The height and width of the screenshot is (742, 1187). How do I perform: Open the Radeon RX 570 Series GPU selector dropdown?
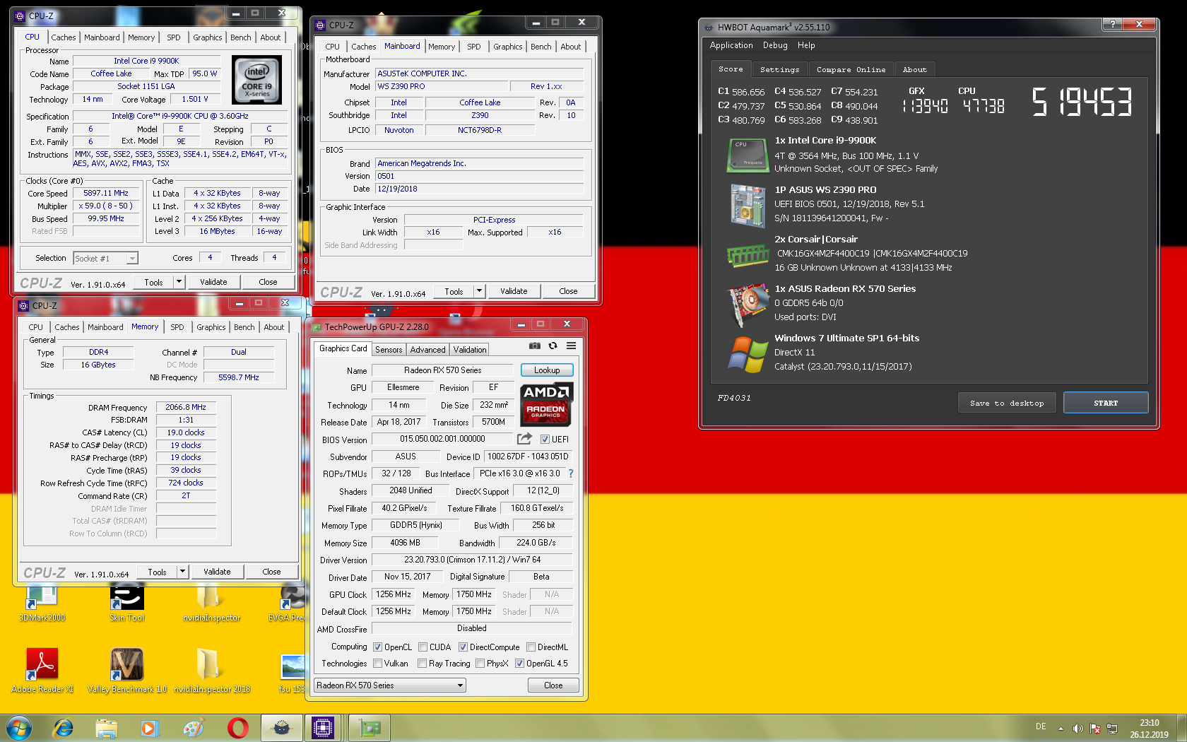[390, 685]
